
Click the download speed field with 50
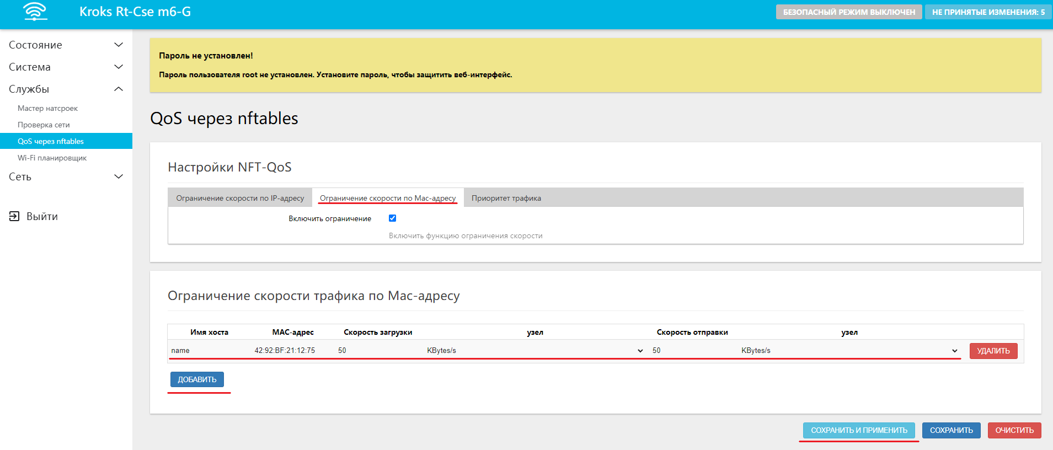[x=378, y=351]
